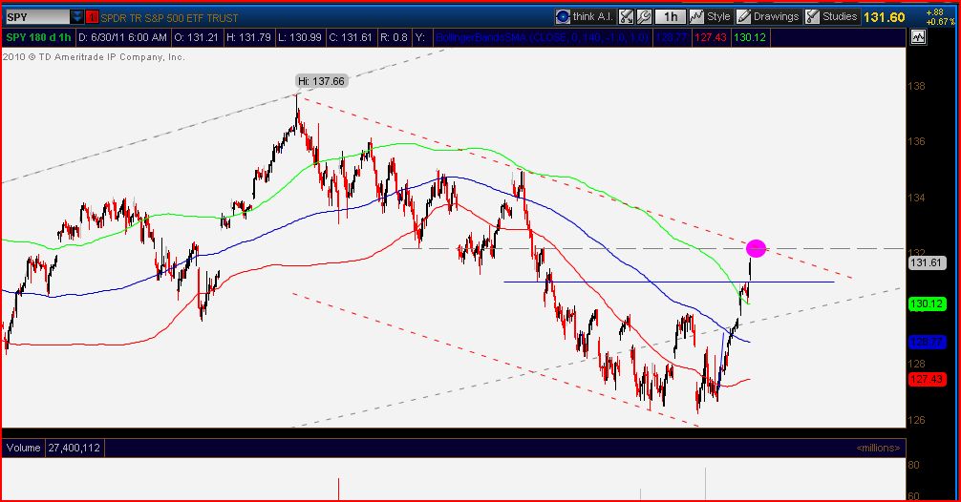
Task: Open the Drawings menu
Action: tap(768, 16)
